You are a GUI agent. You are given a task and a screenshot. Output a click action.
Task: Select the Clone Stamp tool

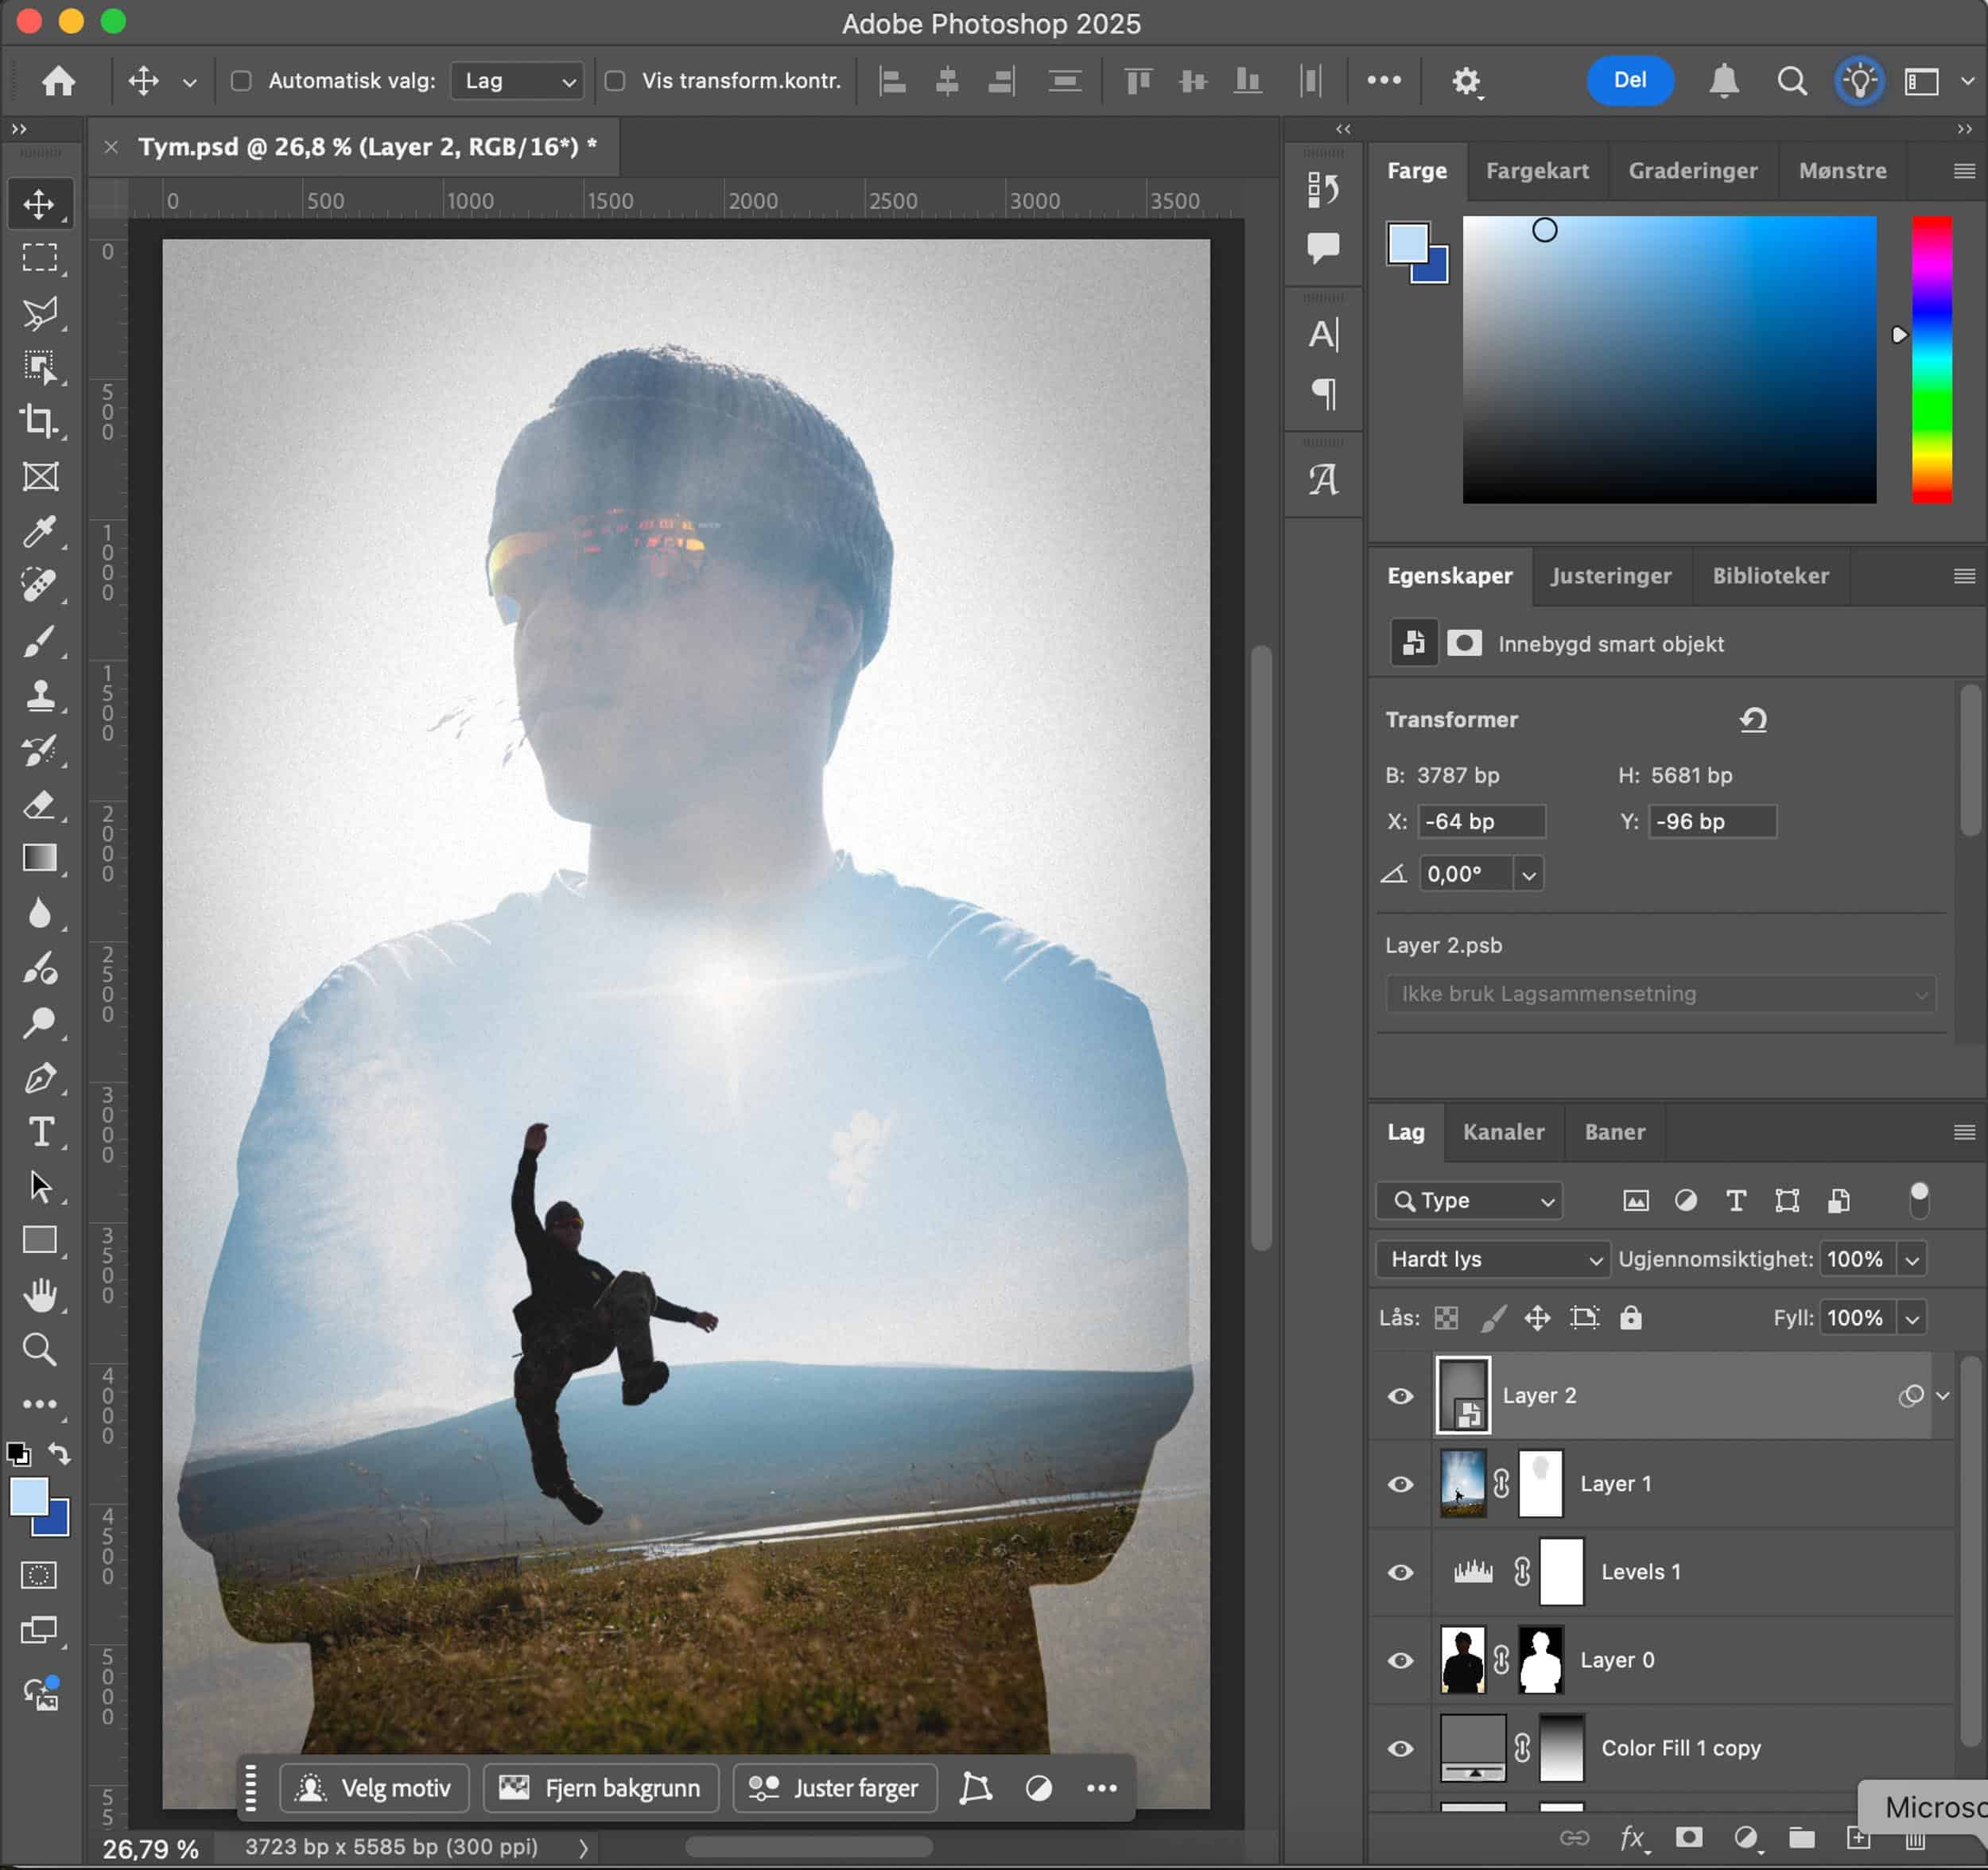[x=39, y=695]
